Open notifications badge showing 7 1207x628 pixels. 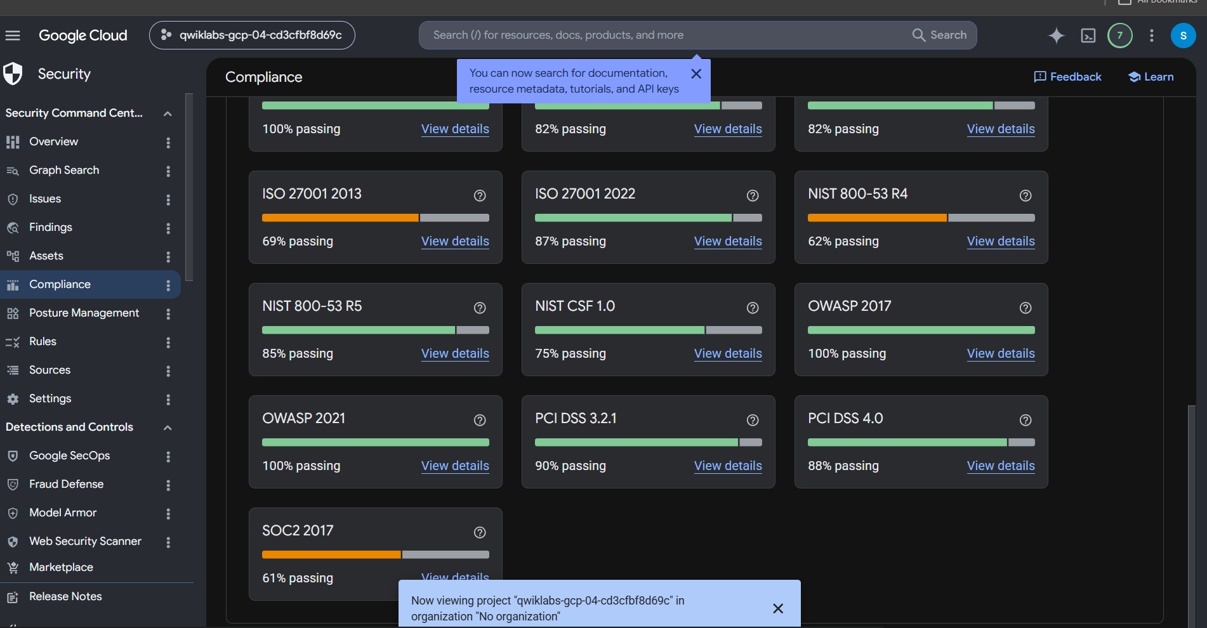(x=1120, y=36)
